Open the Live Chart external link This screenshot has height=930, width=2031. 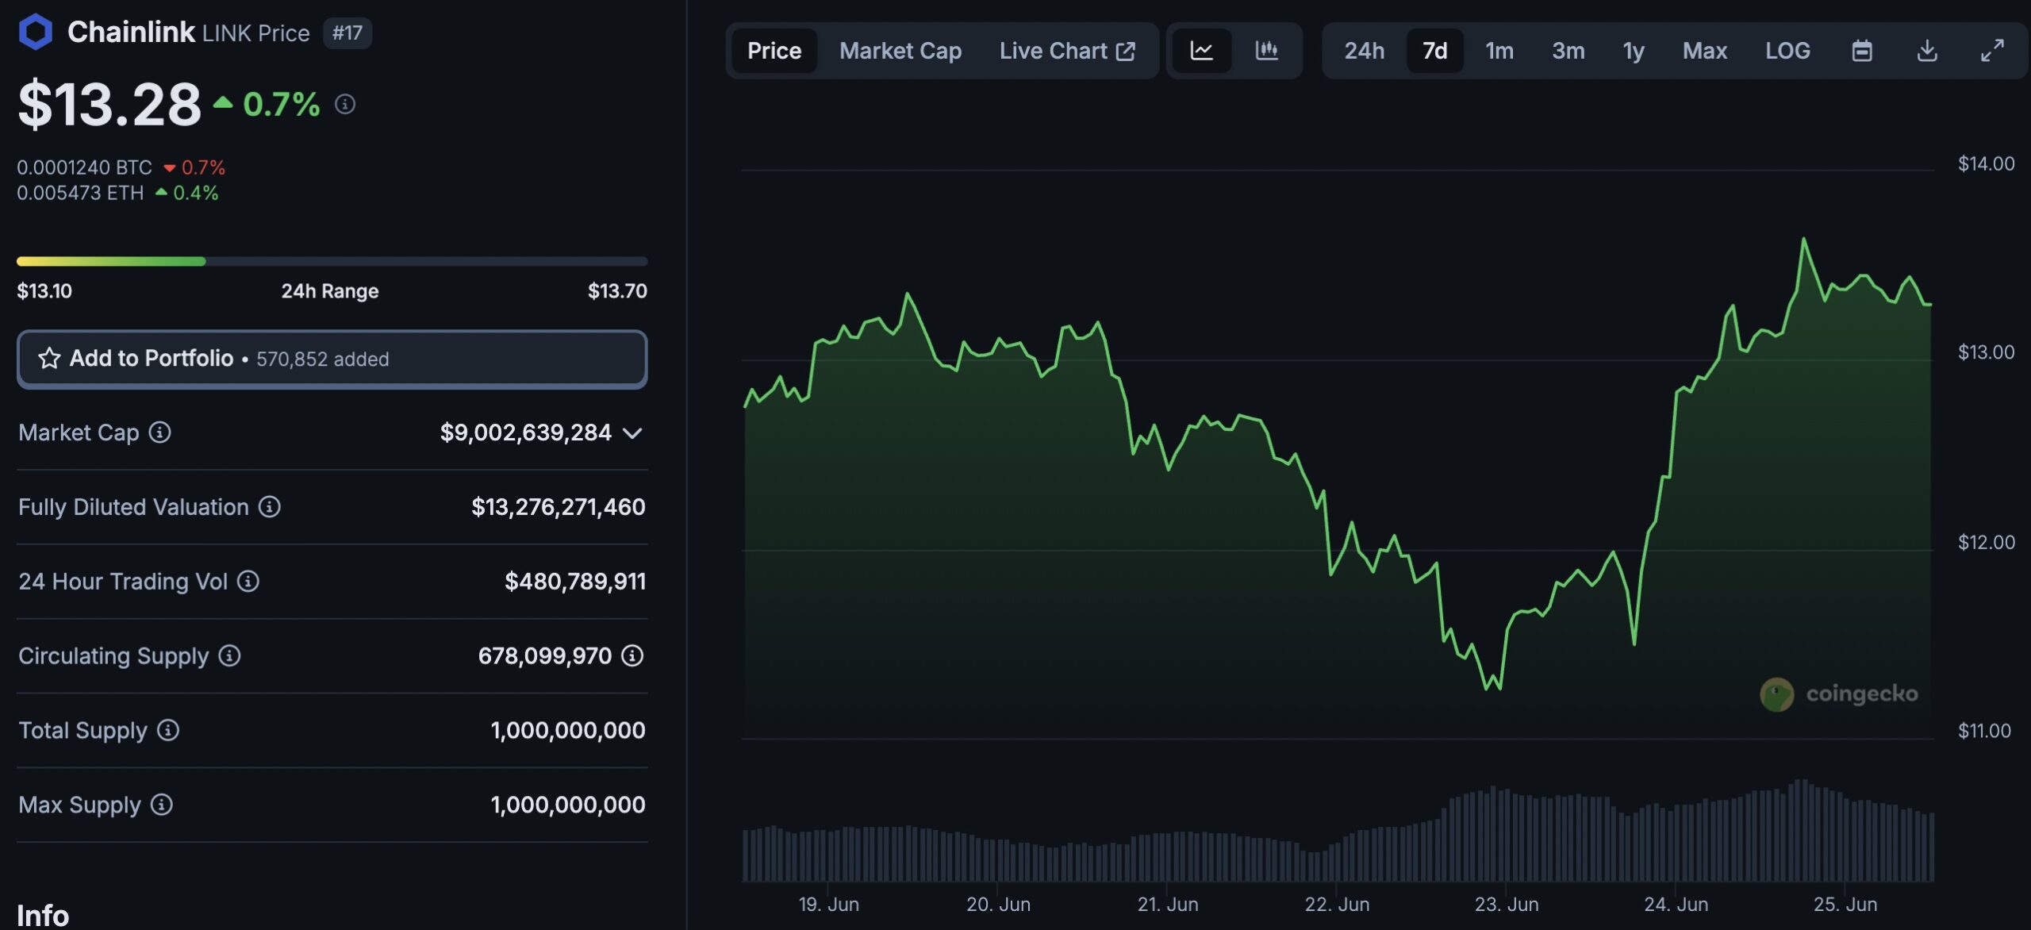click(x=1066, y=51)
